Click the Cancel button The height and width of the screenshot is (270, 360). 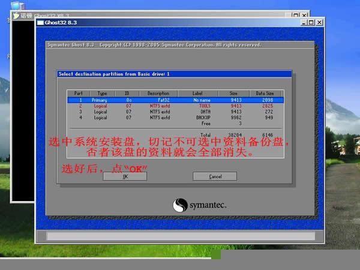click(x=215, y=176)
